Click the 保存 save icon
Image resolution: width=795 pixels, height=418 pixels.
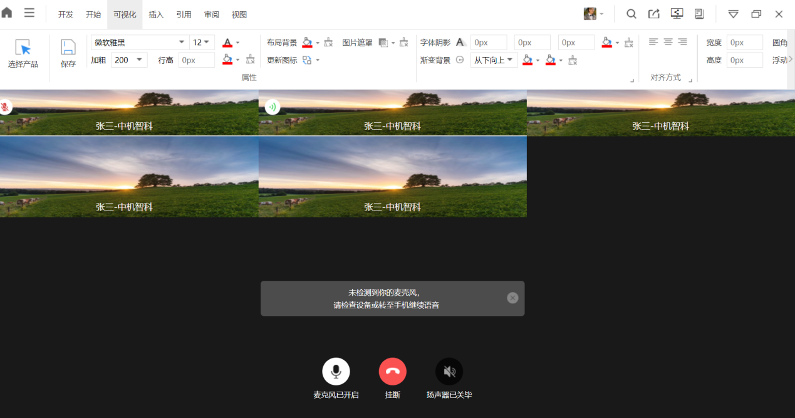pyautogui.click(x=68, y=48)
